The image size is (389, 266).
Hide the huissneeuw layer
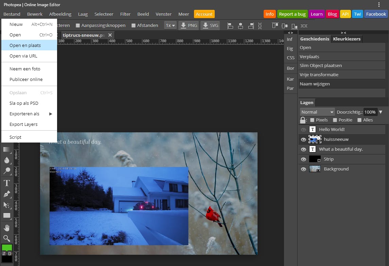click(x=303, y=139)
